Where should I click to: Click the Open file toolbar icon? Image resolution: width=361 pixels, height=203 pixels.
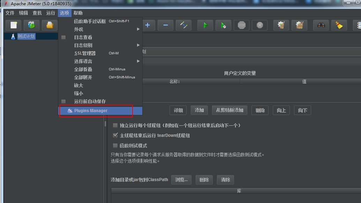pos(50,25)
